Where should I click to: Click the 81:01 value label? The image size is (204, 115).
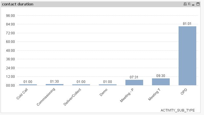coord(187,23)
